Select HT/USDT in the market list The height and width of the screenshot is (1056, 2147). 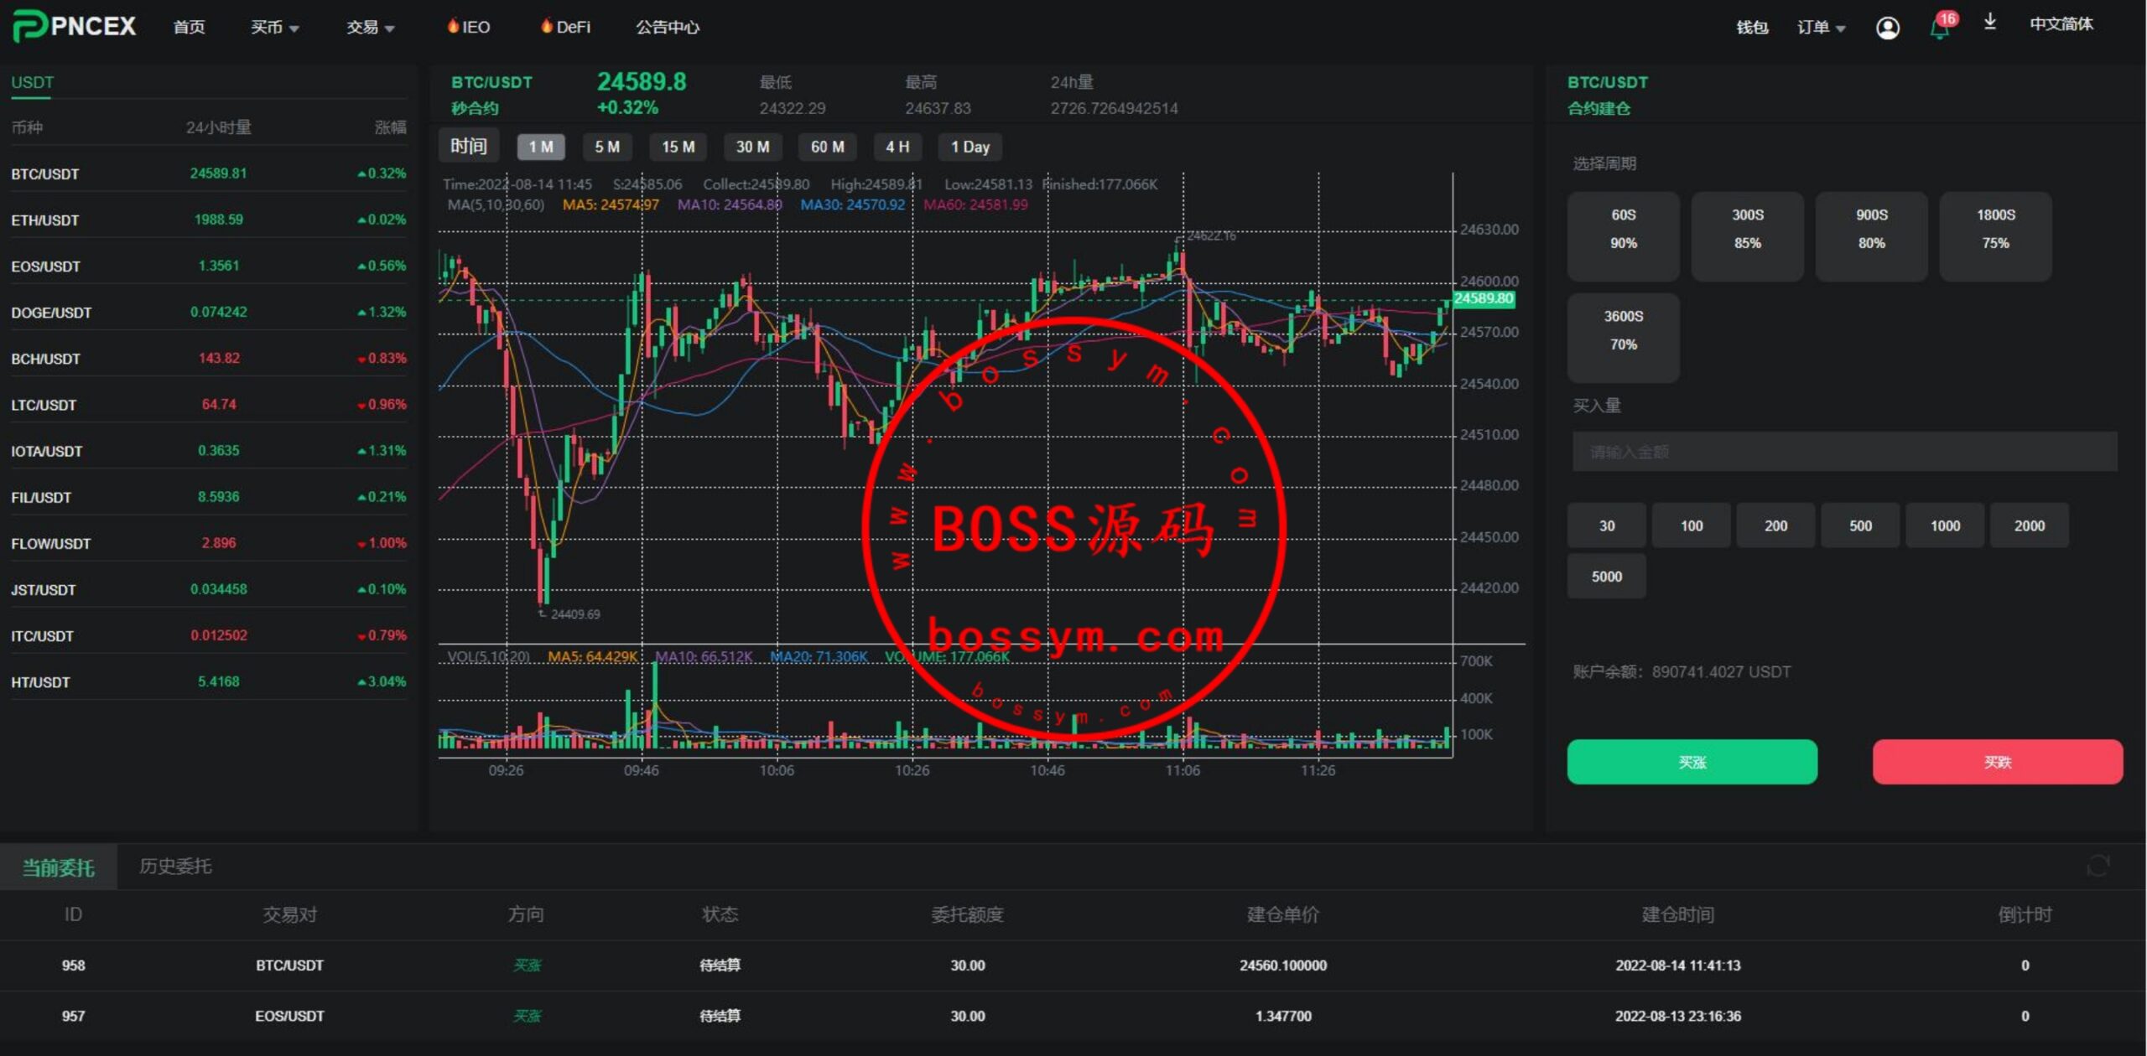click(x=208, y=681)
